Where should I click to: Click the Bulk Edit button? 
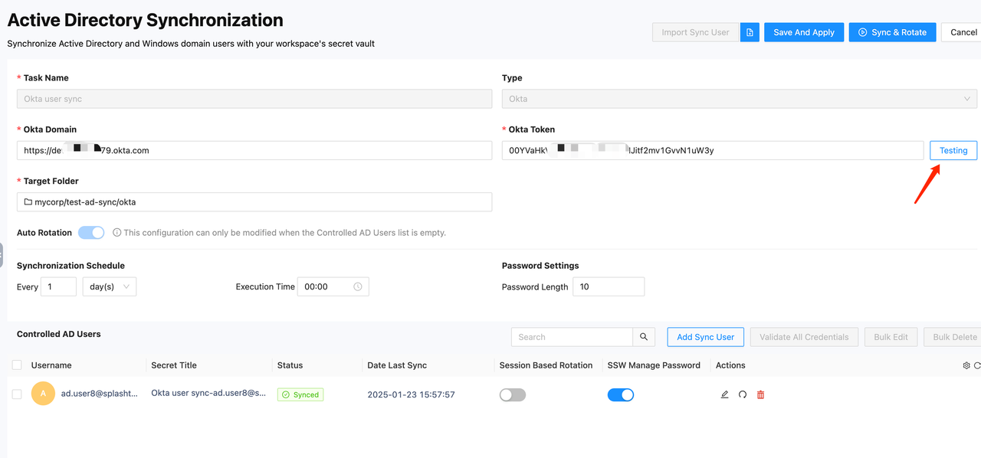click(891, 337)
